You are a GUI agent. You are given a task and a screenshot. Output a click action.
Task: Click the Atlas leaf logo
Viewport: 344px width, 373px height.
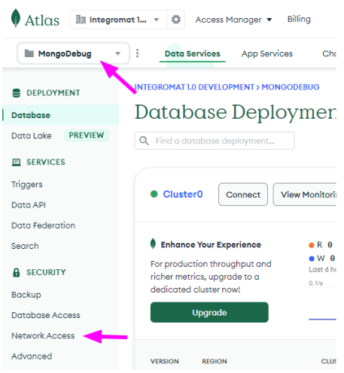coord(16,18)
